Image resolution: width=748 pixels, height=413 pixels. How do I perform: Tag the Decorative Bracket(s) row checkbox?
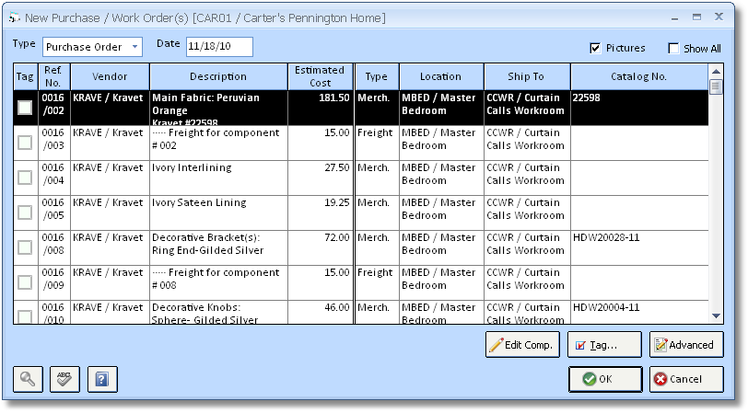coord(25,247)
